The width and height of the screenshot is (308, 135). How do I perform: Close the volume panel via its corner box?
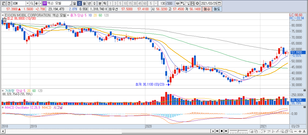coord(305,90)
